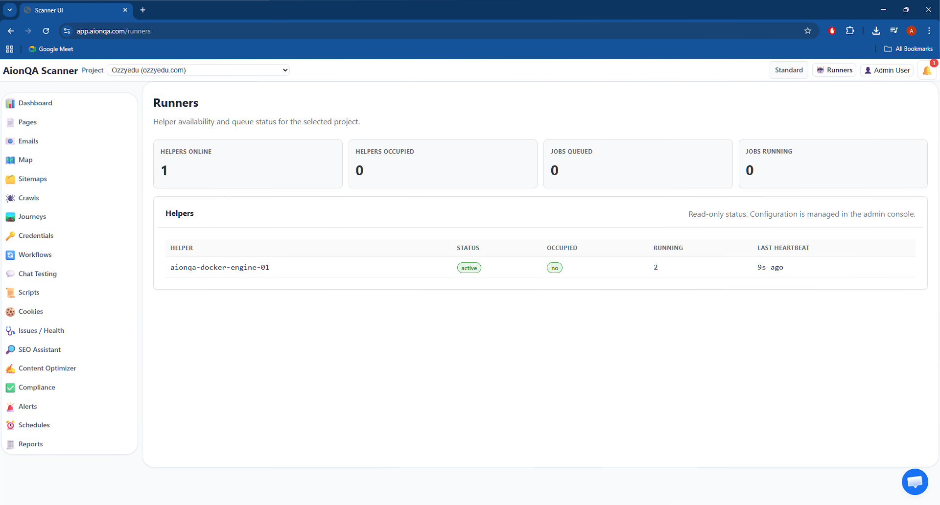The width and height of the screenshot is (940, 505).
Task: Open Dashboard from the sidebar
Action: tap(35, 103)
